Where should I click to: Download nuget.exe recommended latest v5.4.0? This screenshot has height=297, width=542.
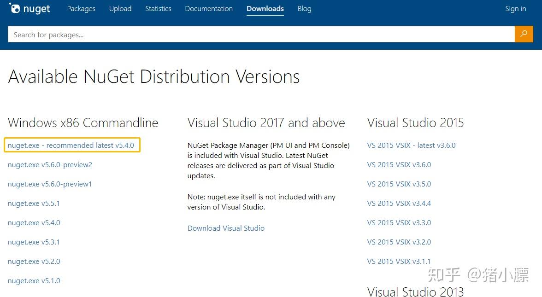(71, 146)
